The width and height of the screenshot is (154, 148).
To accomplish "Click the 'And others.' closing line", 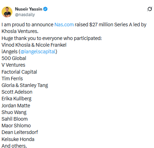I will tap(14, 146).
